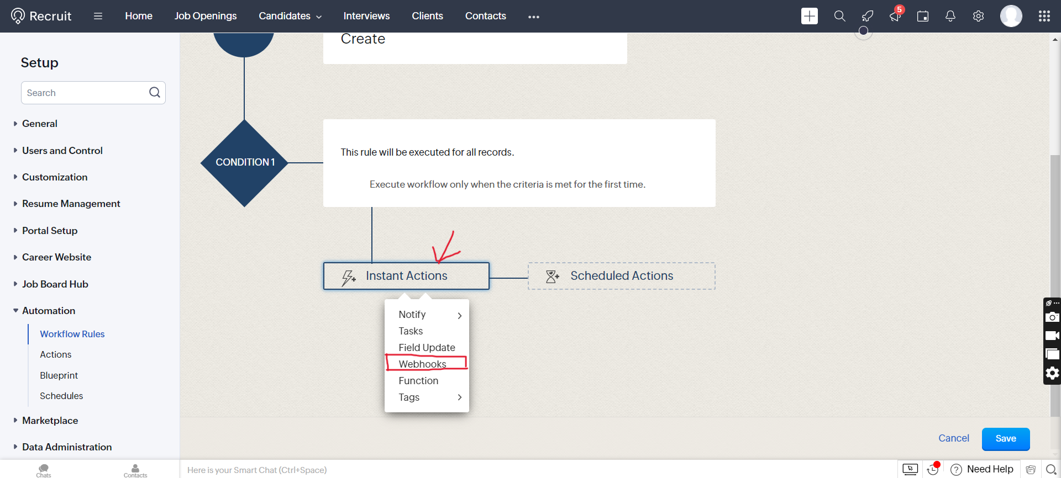Open Workflow Rules in sidebar

[72, 334]
